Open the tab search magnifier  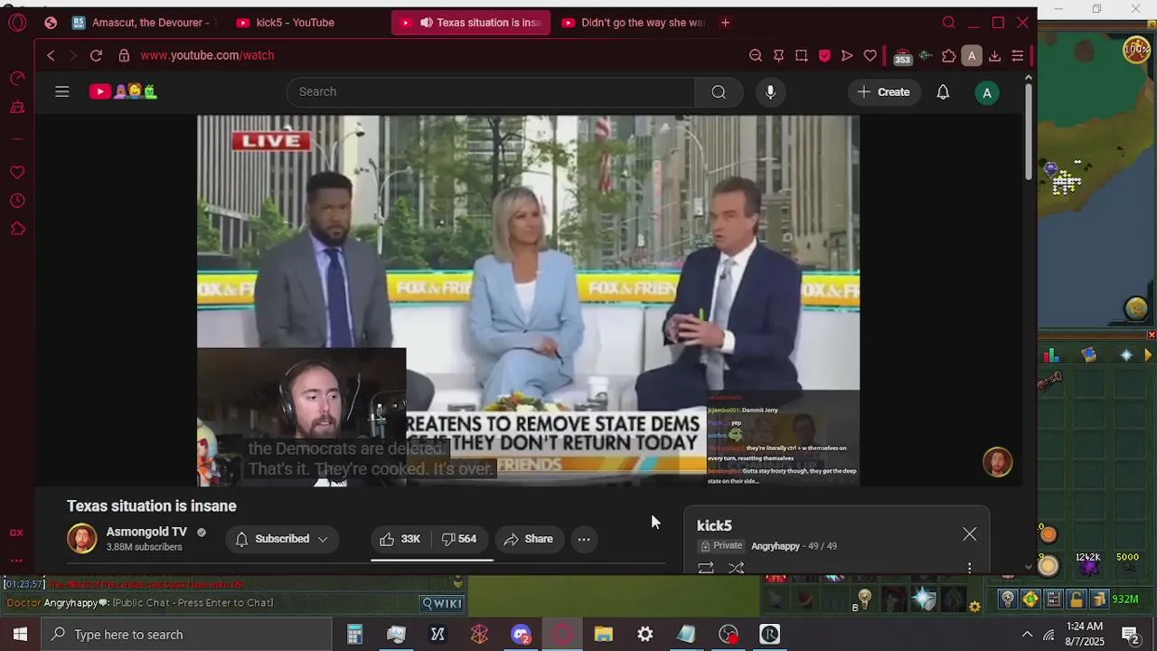pos(948,23)
